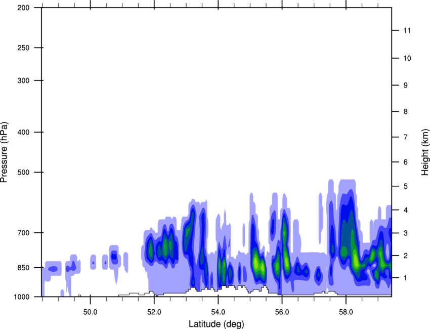430x329 pixels.
Task: Click the 50.0 latitude tick label
Action: [90, 312]
